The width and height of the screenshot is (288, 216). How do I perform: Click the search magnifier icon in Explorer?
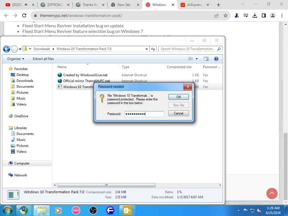(219, 49)
